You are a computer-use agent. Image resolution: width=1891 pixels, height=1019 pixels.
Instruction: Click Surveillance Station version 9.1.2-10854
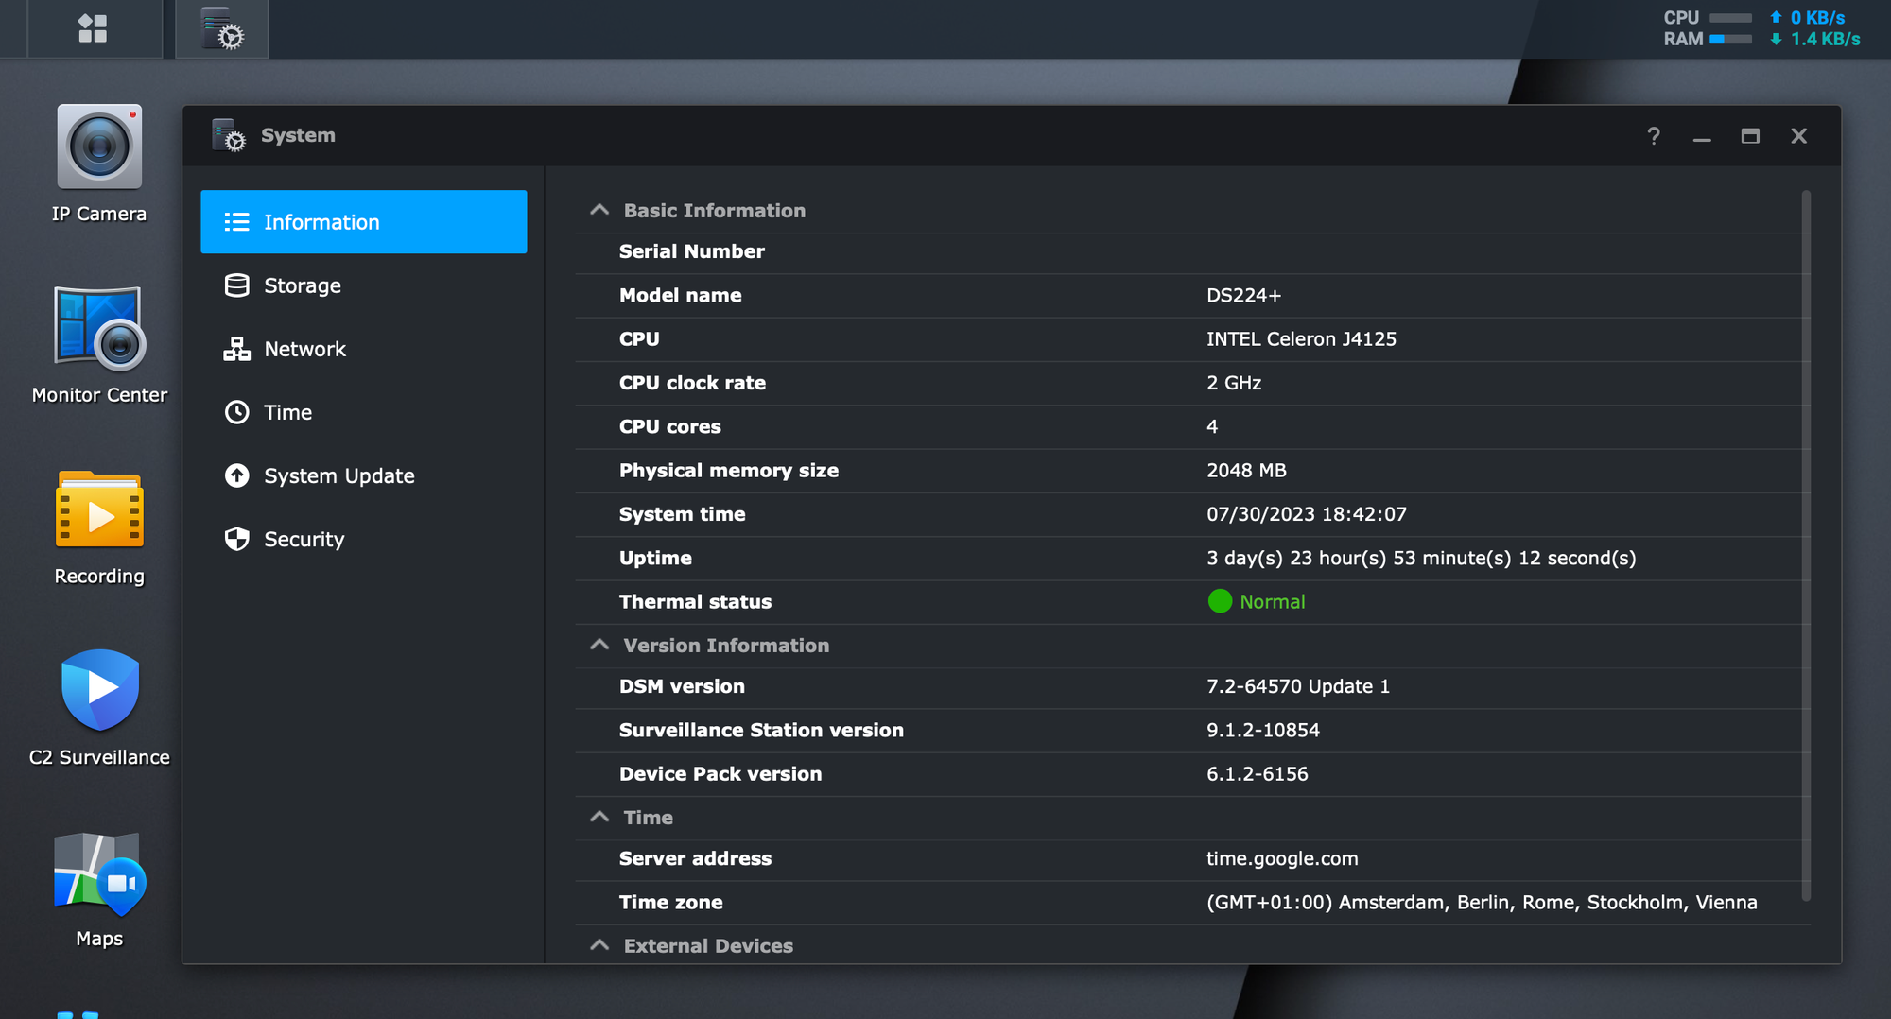(1263, 730)
